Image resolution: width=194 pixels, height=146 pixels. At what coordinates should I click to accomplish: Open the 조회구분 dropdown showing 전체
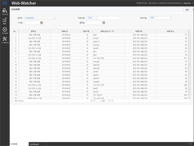pos(92,18)
